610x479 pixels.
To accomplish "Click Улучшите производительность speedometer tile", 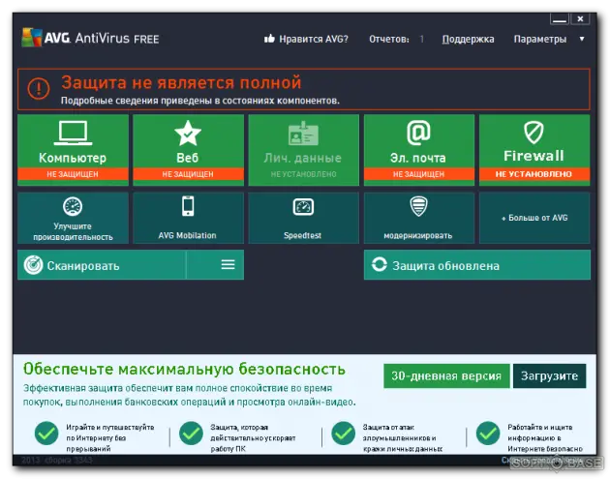I will 73,217.
